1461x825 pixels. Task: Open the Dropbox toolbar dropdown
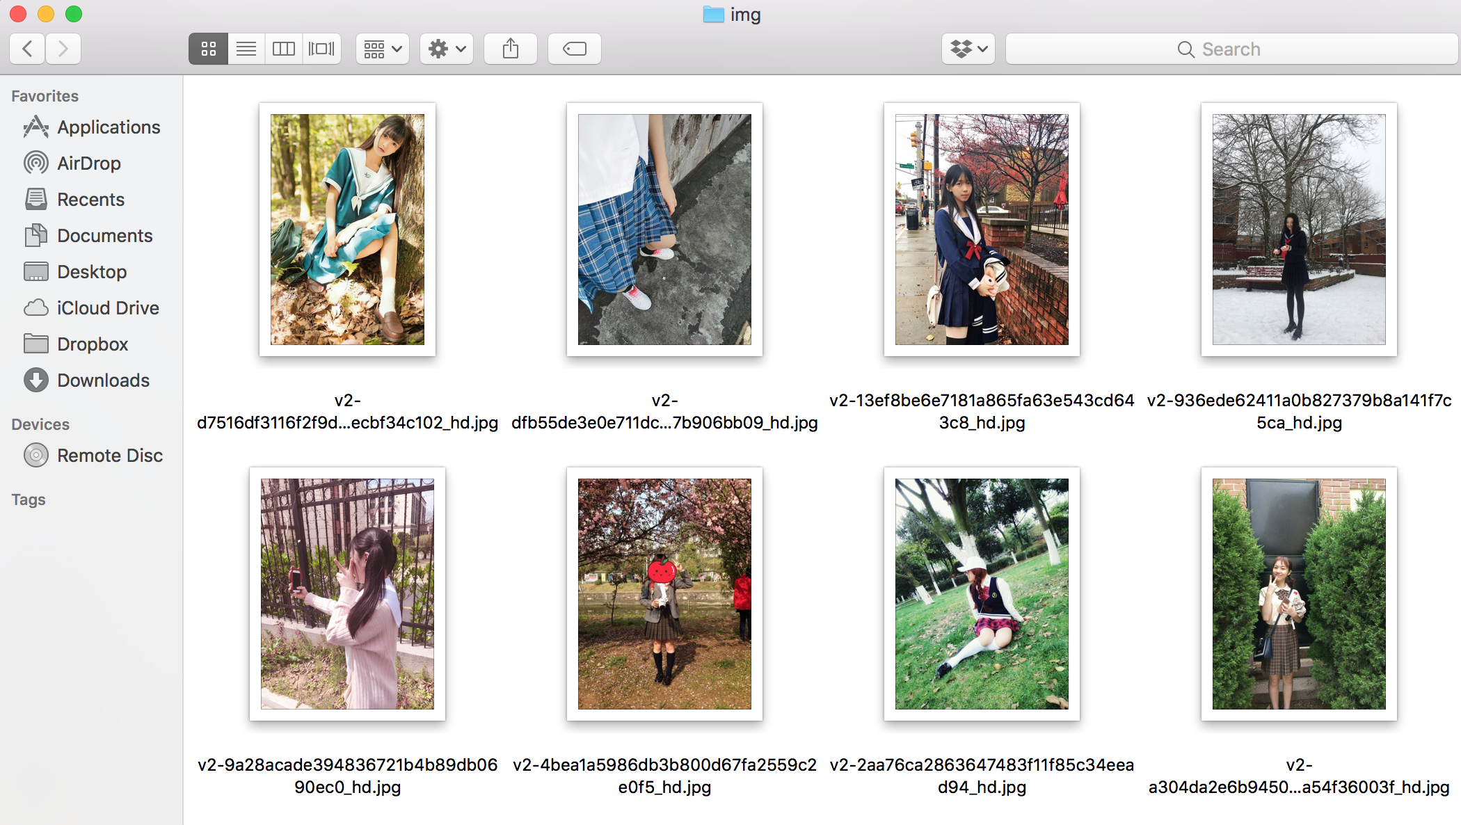[x=968, y=49]
